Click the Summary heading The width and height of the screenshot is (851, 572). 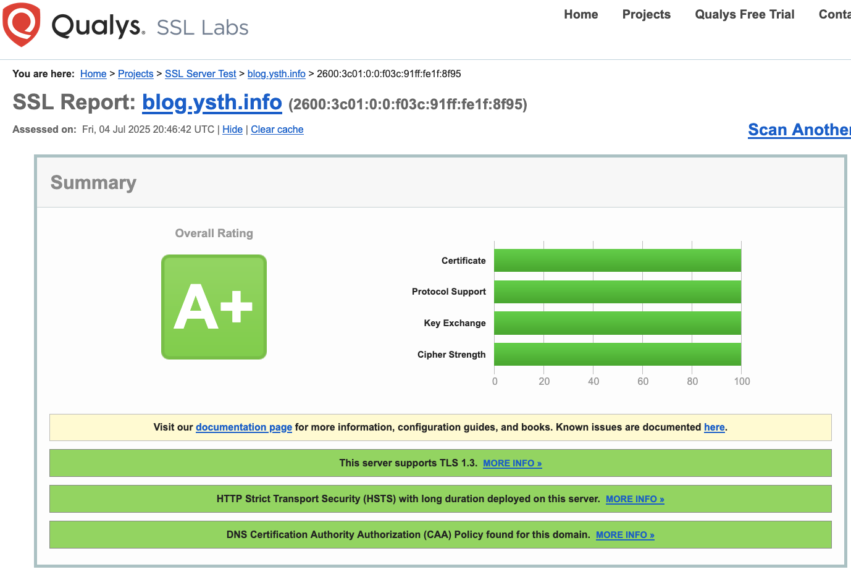(93, 183)
